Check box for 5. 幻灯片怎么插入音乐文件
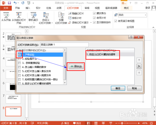156x125 pixels. 19,71
